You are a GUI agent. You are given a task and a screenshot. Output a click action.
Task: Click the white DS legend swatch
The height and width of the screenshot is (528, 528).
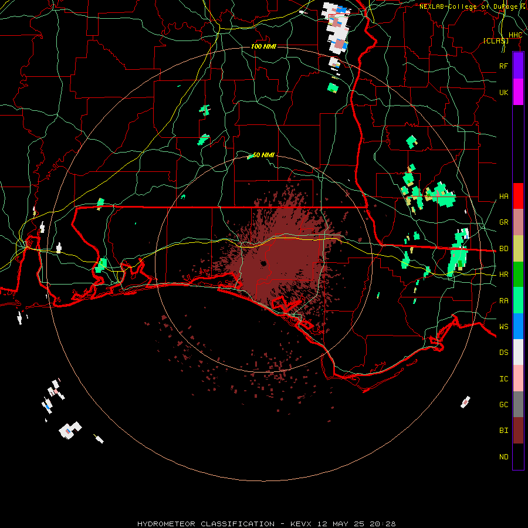click(518, 352)
